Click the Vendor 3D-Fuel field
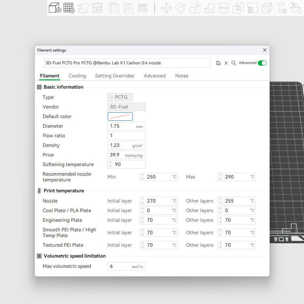 pyautogui.click(x=126, y=107)
